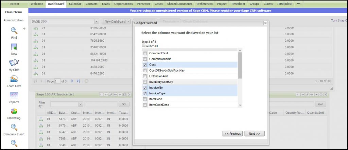Check the ItemCode column
The height and width of the screenshot is (150, 348).
pyautogui.click(x=145, y=99)
